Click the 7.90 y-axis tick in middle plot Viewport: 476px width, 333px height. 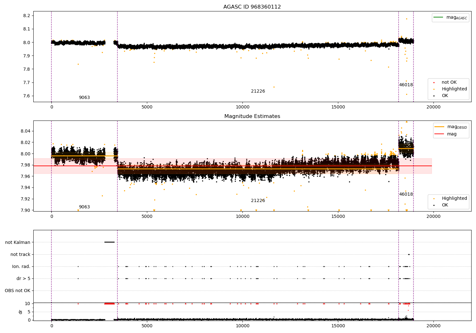click(25, 210)
